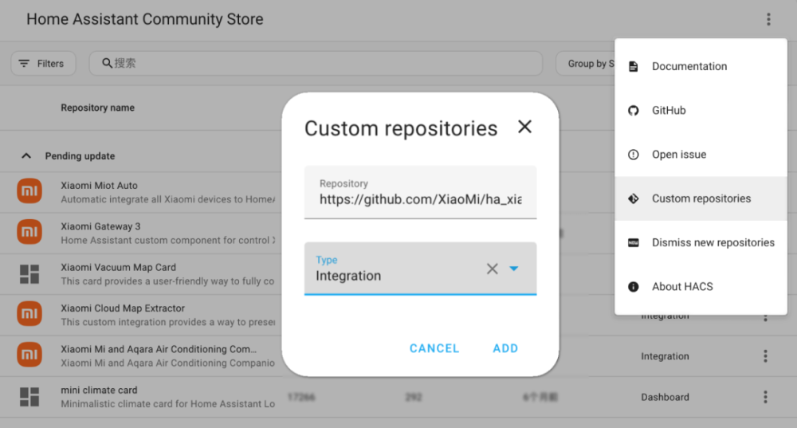Open the Type dropdown arrow

514,269
